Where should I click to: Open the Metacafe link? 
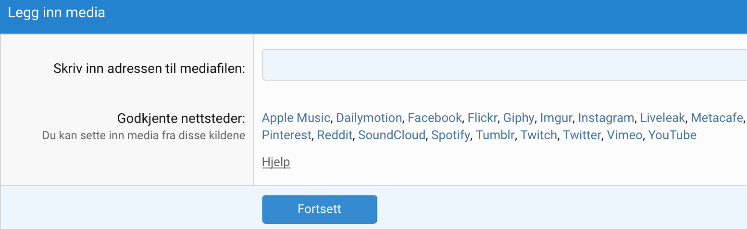click(x=717, y=118)
